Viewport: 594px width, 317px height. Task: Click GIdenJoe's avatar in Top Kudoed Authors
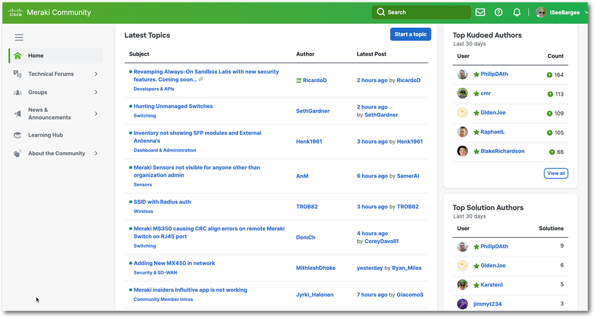click(x=462, y=112)
